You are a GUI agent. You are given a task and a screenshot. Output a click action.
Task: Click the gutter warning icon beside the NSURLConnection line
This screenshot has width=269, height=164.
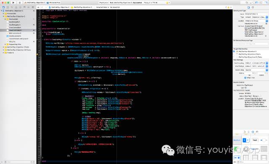tap(37, 54)
